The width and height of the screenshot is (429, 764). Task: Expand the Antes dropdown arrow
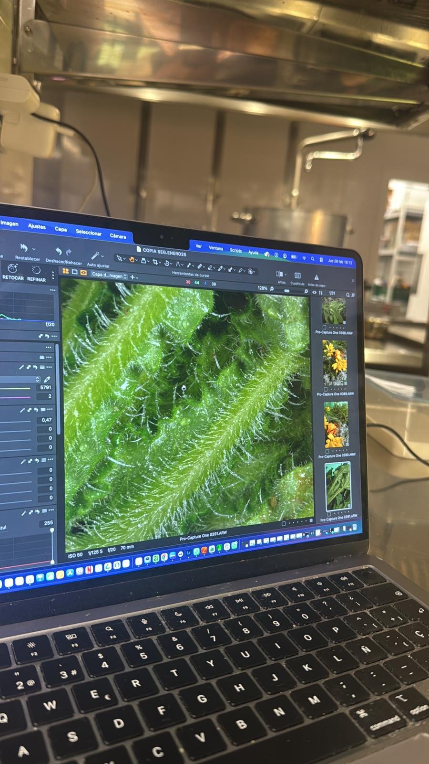pos(286,275)
